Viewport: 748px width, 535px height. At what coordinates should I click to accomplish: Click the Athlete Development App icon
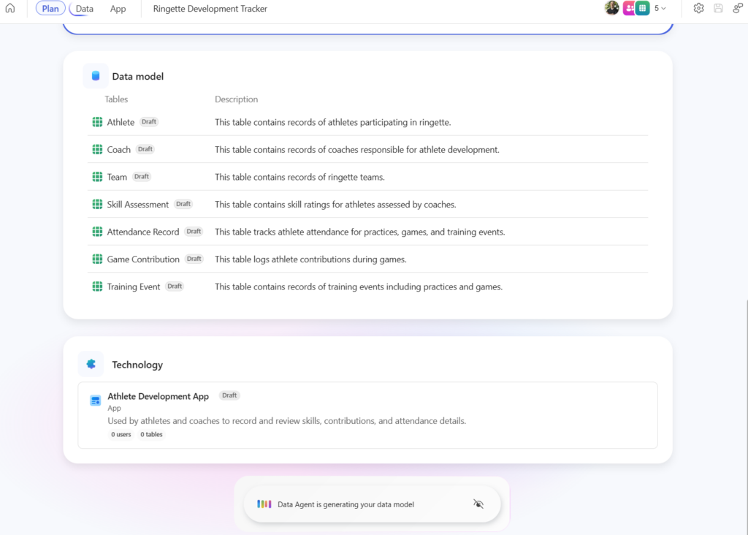[x=95, y=401]
